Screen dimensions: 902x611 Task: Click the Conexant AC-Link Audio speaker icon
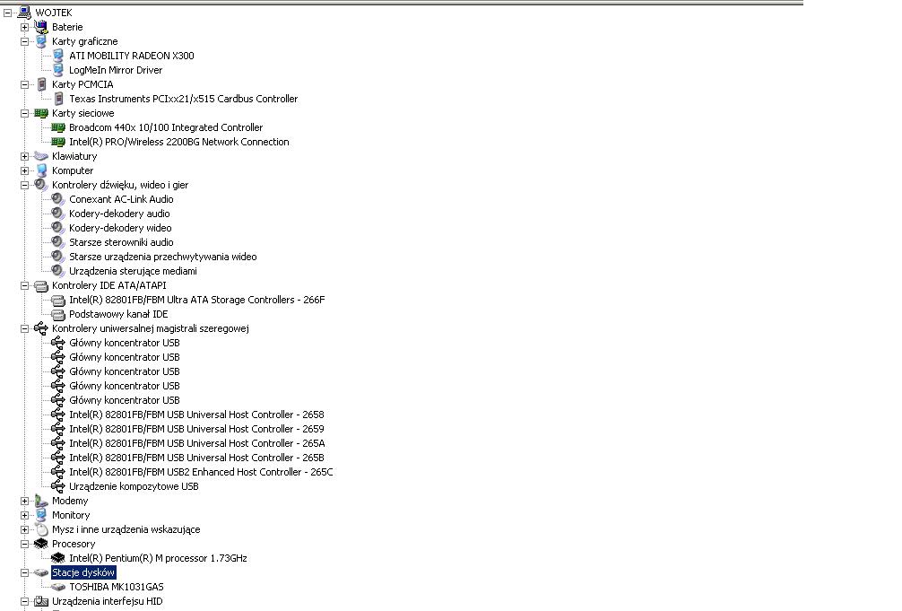(x=58, y=199)
